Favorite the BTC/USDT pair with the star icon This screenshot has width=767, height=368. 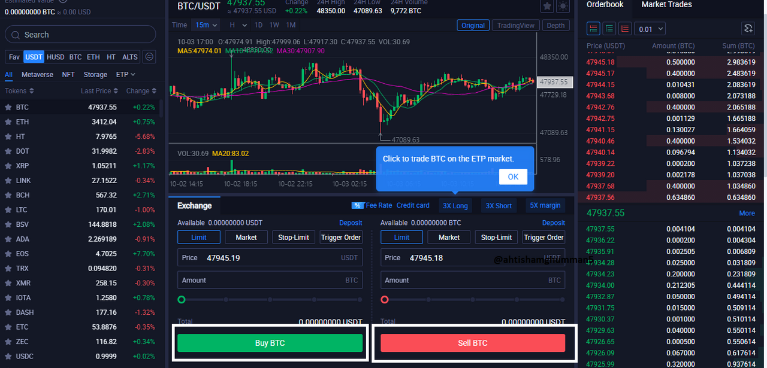tap(547, 7)
